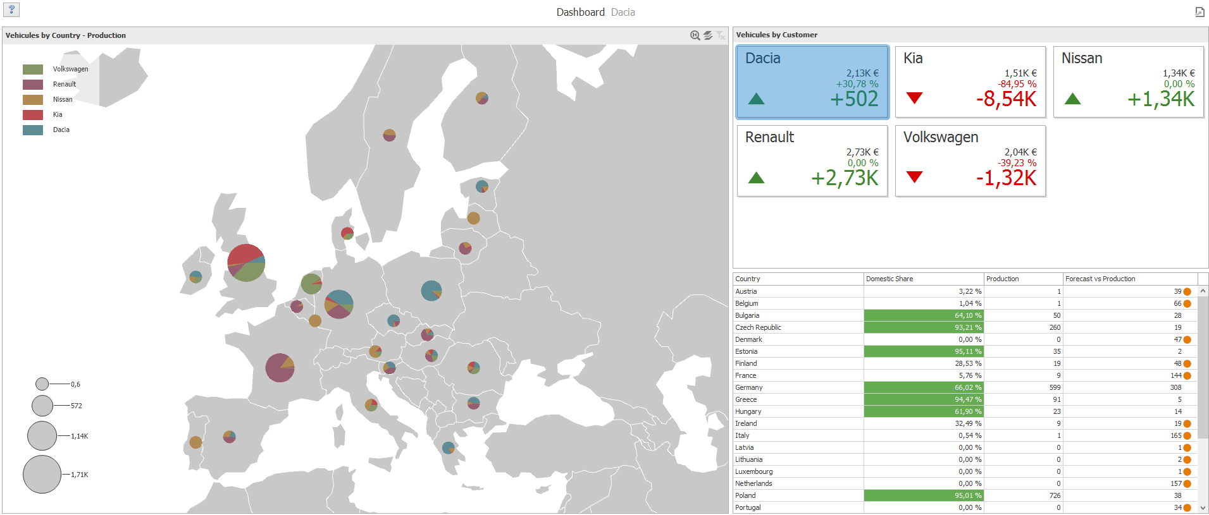Select the Czech Republic row

(965, 327)
